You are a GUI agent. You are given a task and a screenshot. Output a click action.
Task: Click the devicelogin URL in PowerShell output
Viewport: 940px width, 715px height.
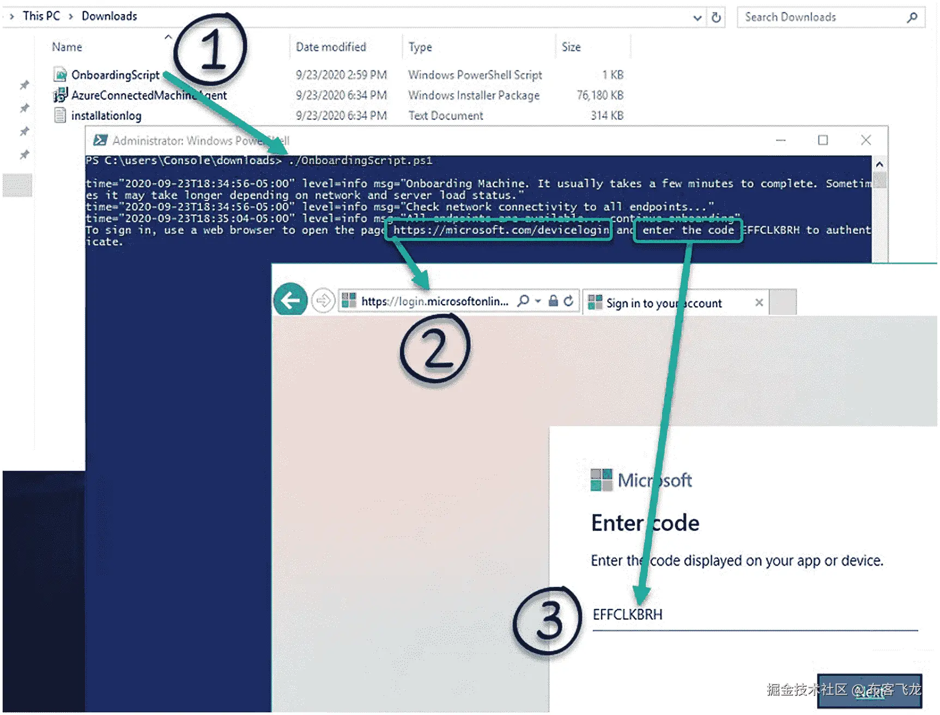coord(501,230)
